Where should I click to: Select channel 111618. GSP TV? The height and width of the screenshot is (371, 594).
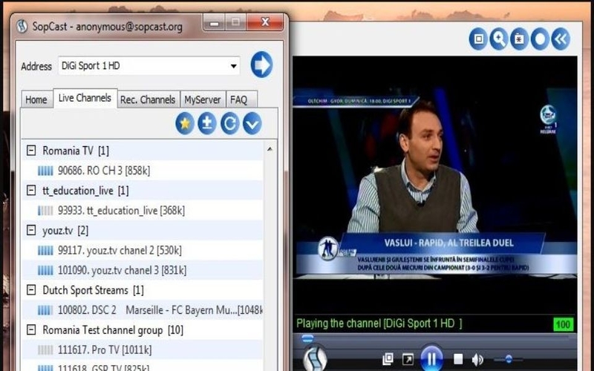tap(143, 367)
